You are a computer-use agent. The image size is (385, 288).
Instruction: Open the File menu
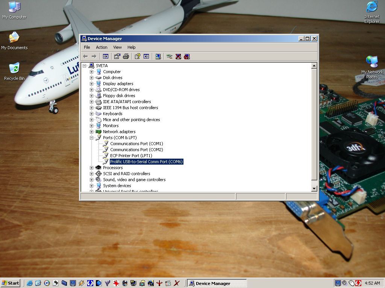point(87,47)
